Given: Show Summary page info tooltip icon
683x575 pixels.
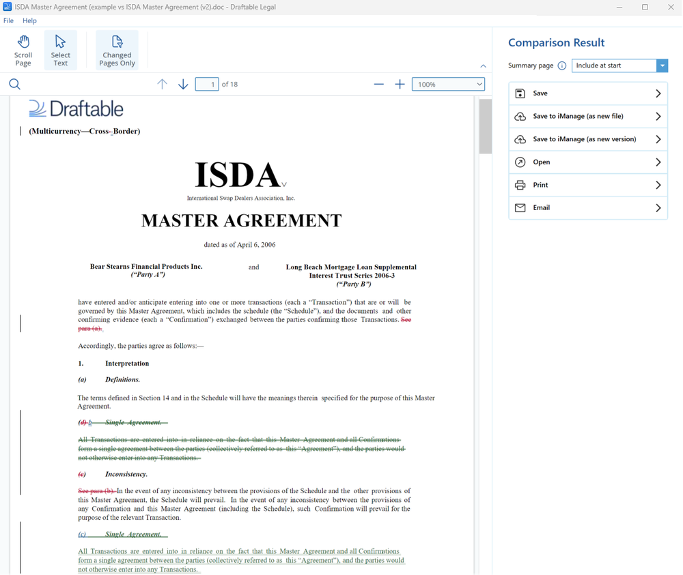Looking at the screenshot, I should [x=562, y=65].
